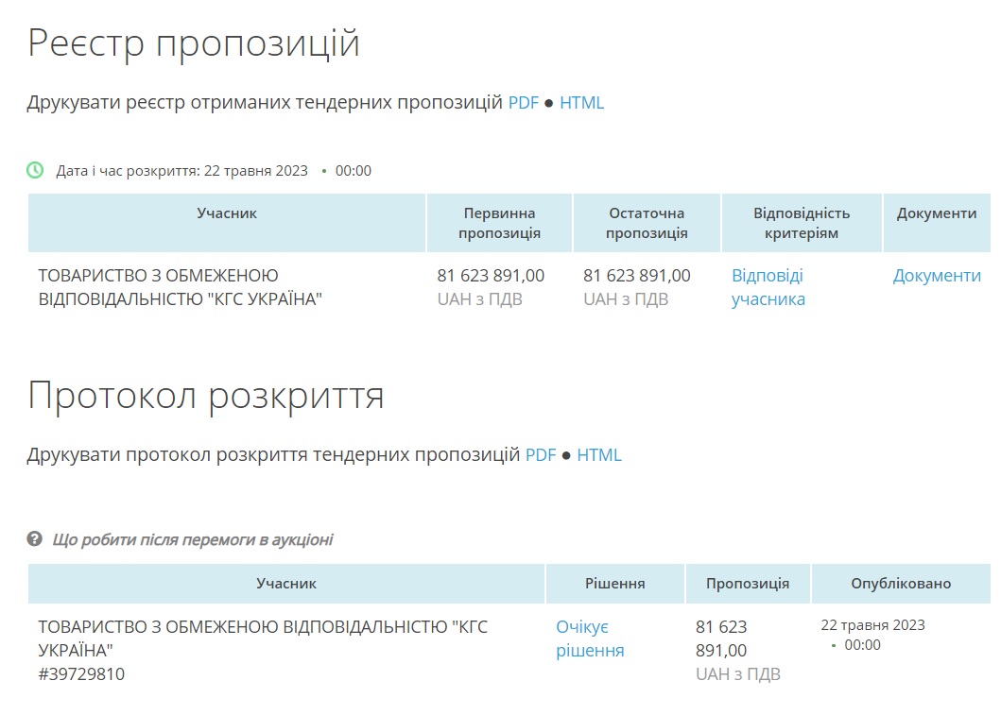Open the "Документи" link in the participant row
The image size is (1001, 715).
tap(937, 276)
